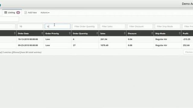Click the Order Date column header

click(30, 33)
